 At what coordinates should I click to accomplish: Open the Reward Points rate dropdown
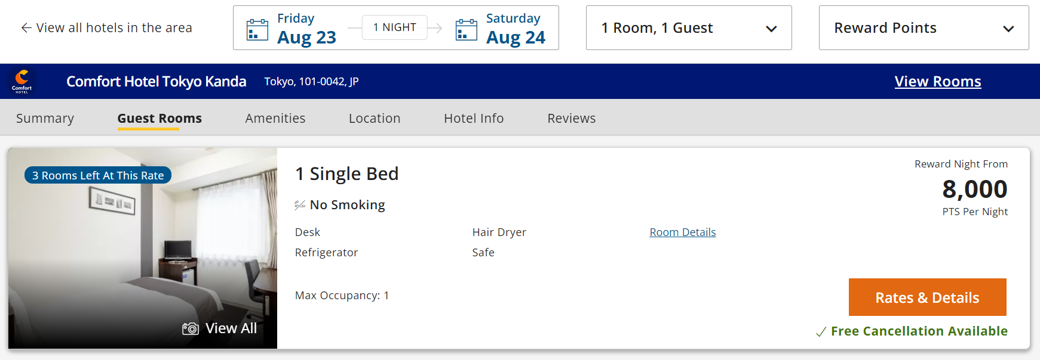(923, 27)
